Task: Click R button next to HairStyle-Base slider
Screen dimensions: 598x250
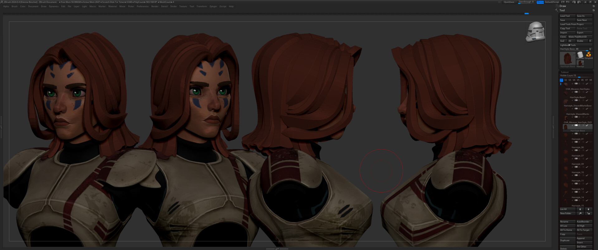Action: click(x=591, y=49)
